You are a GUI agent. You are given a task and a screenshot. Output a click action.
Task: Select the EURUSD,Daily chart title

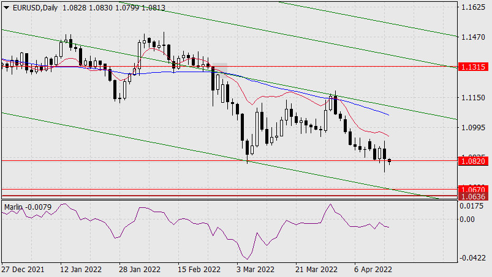35,8
